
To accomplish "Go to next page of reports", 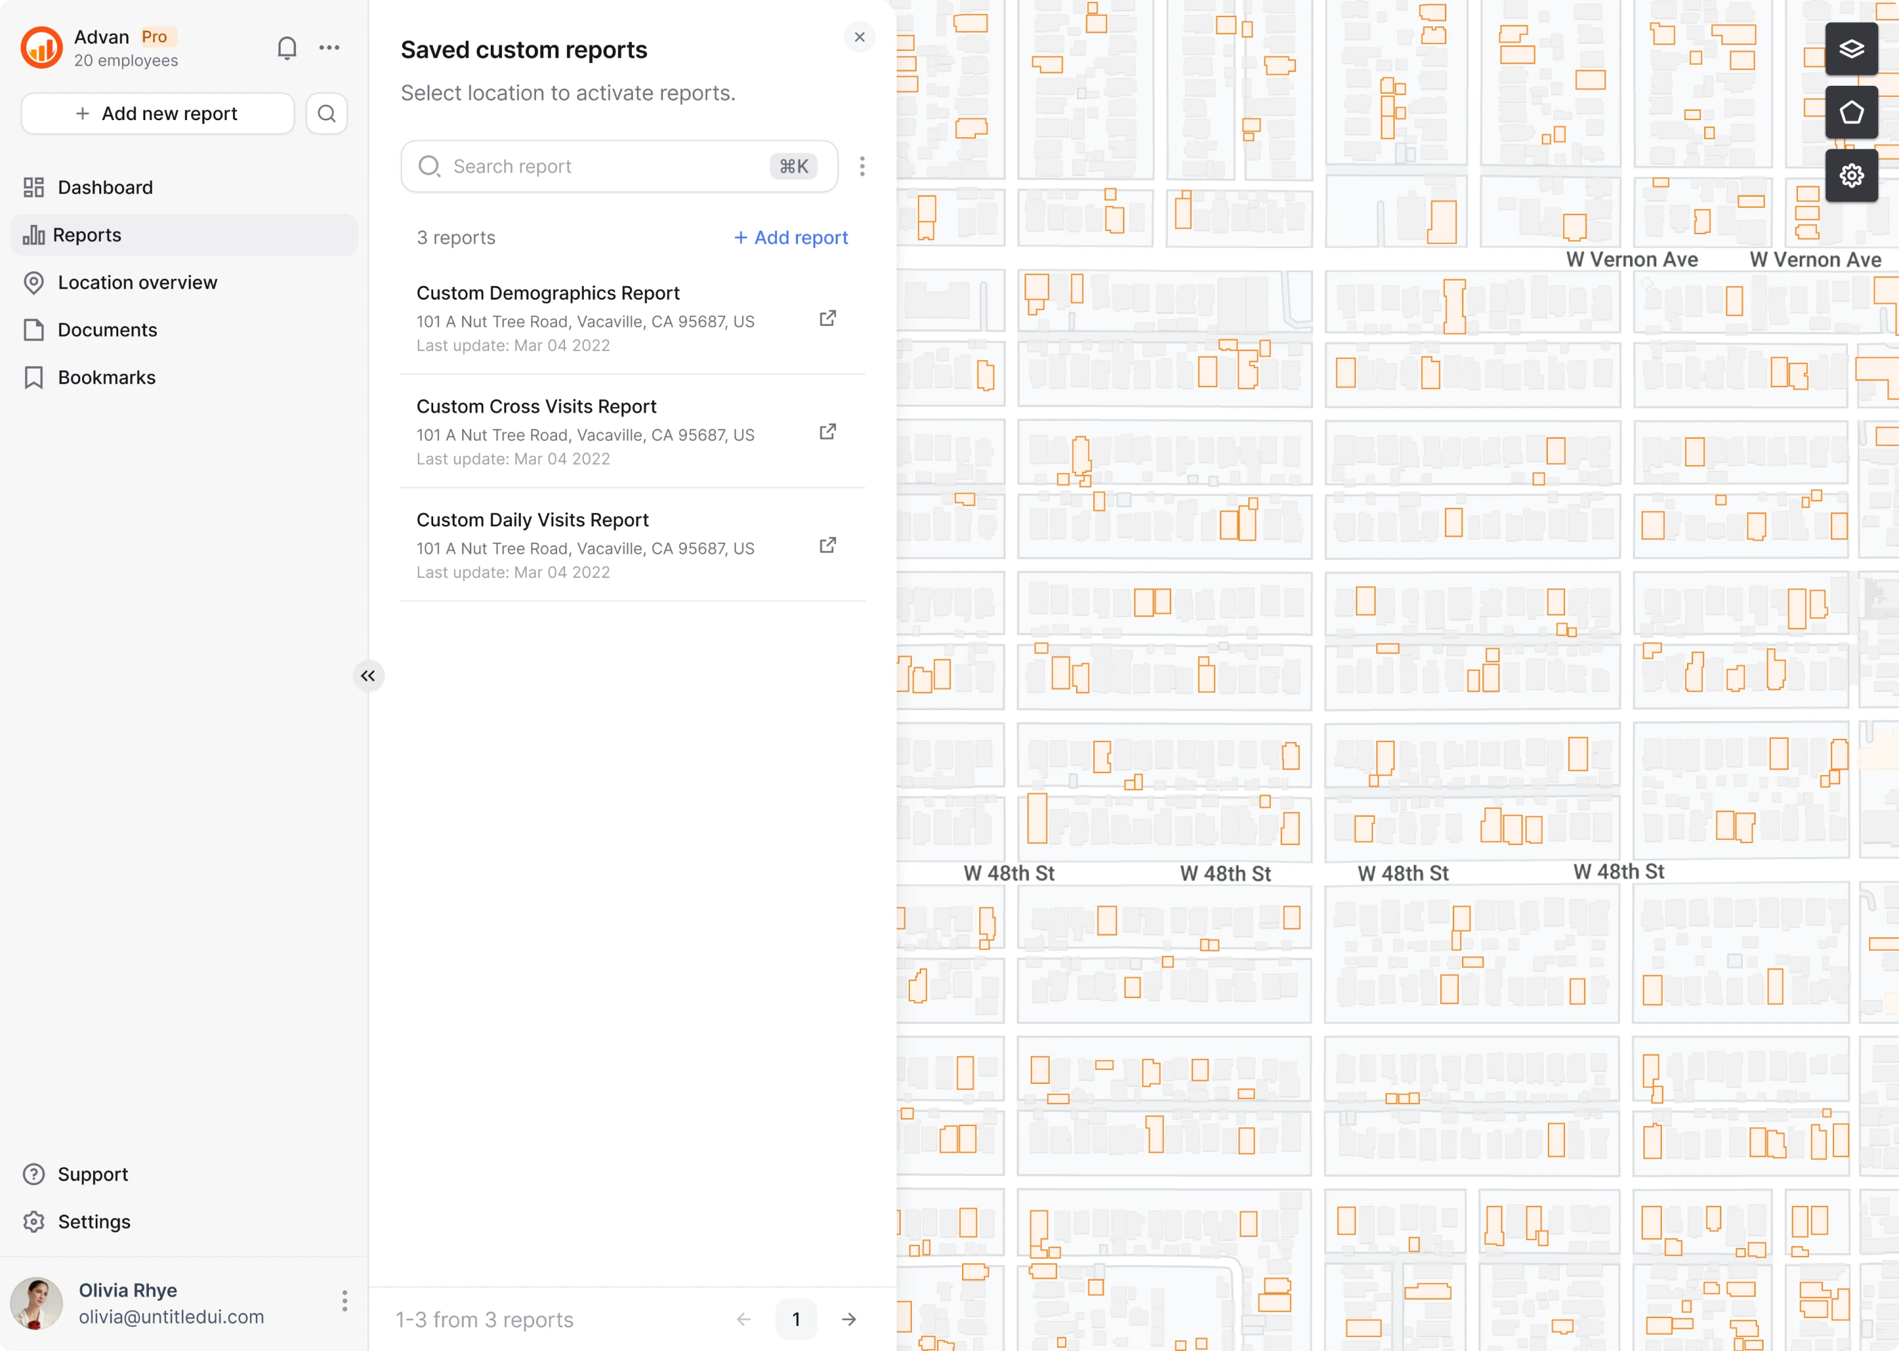I will coord(849,1319).
